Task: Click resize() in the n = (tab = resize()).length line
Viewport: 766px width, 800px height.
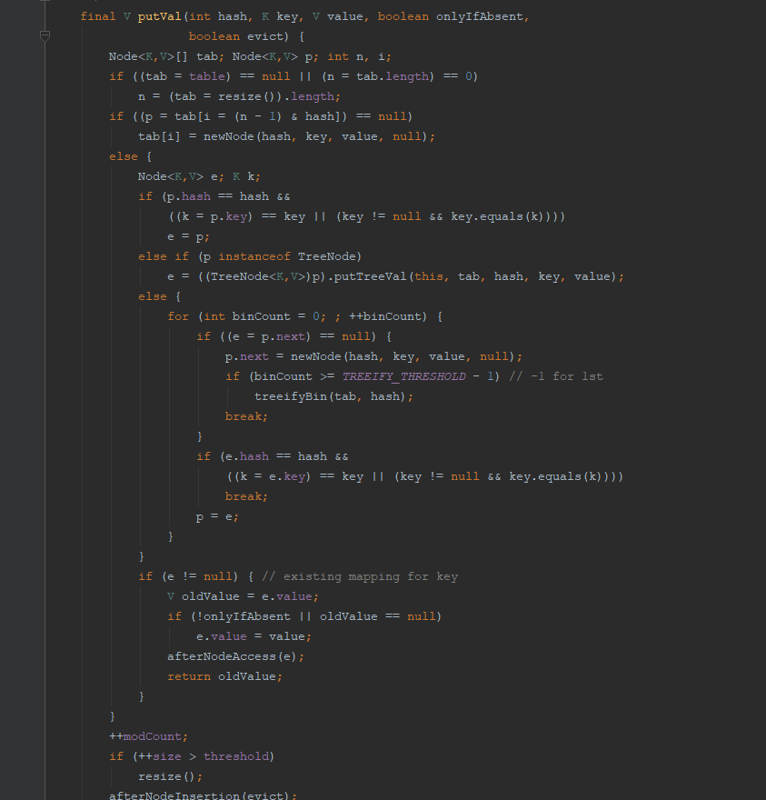Action: pos(247,96)
